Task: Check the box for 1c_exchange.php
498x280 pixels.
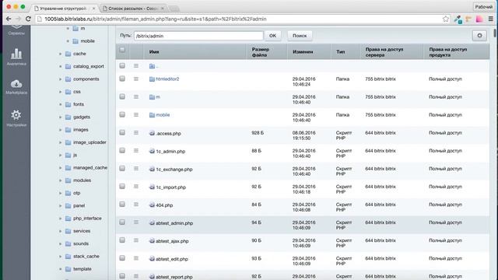Action: coord(122,168)
